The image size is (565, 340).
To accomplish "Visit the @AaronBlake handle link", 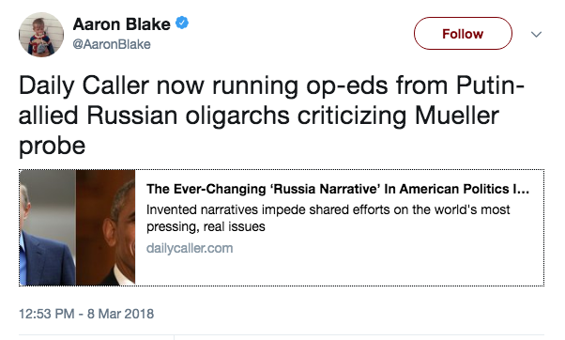I will point(112,44).
